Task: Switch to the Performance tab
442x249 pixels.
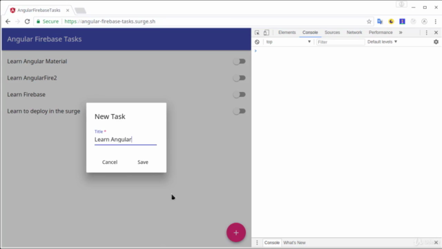Action: pos(381,33)
